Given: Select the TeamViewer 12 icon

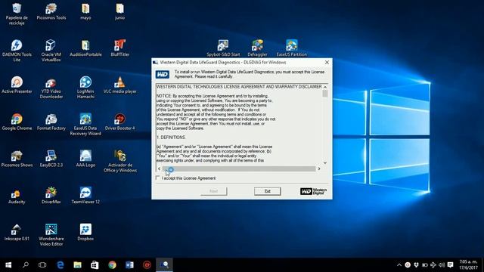Looking at the screenshot, I should tap(85, 196).
